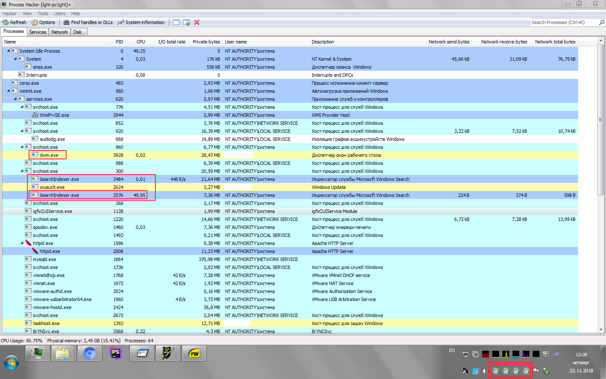Click the CPU Usage status bar entry

click(x=22, y=341)
